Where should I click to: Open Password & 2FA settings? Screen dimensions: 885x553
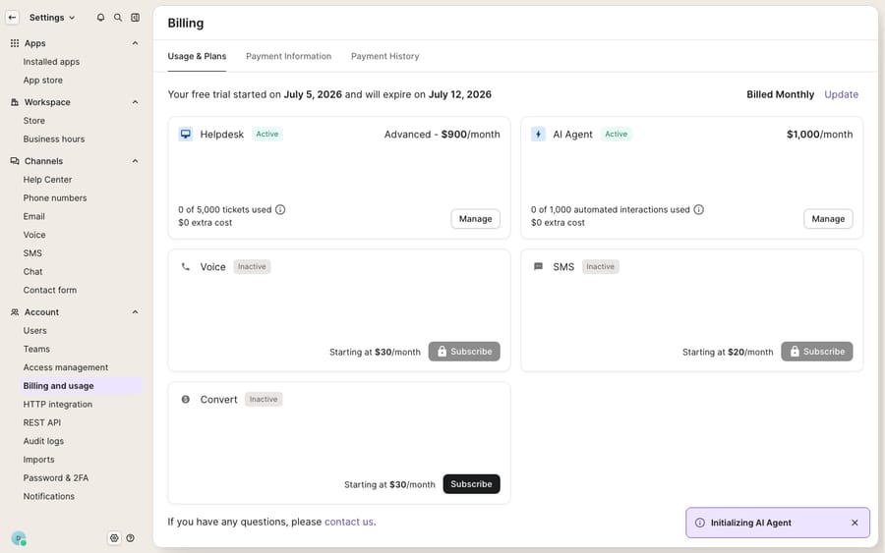(x=56, y=478)
